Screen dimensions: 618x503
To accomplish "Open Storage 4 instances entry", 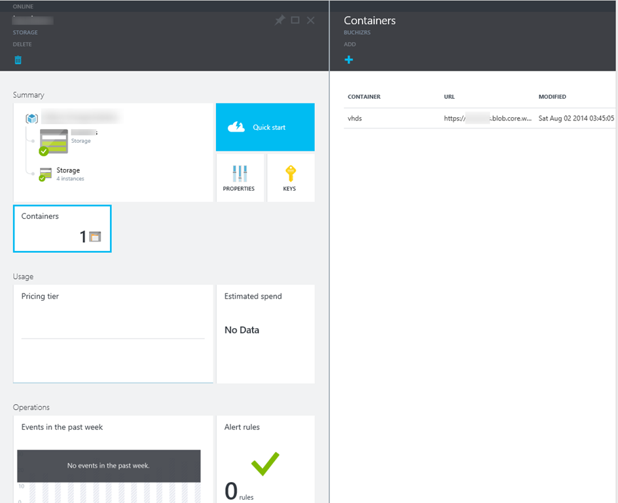I will 62,174.
